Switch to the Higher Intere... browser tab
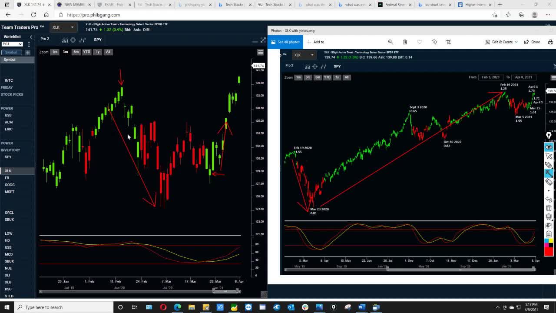The width and height of the screenshot is (556, 313). pyautogui.click(x=474, y=4)
